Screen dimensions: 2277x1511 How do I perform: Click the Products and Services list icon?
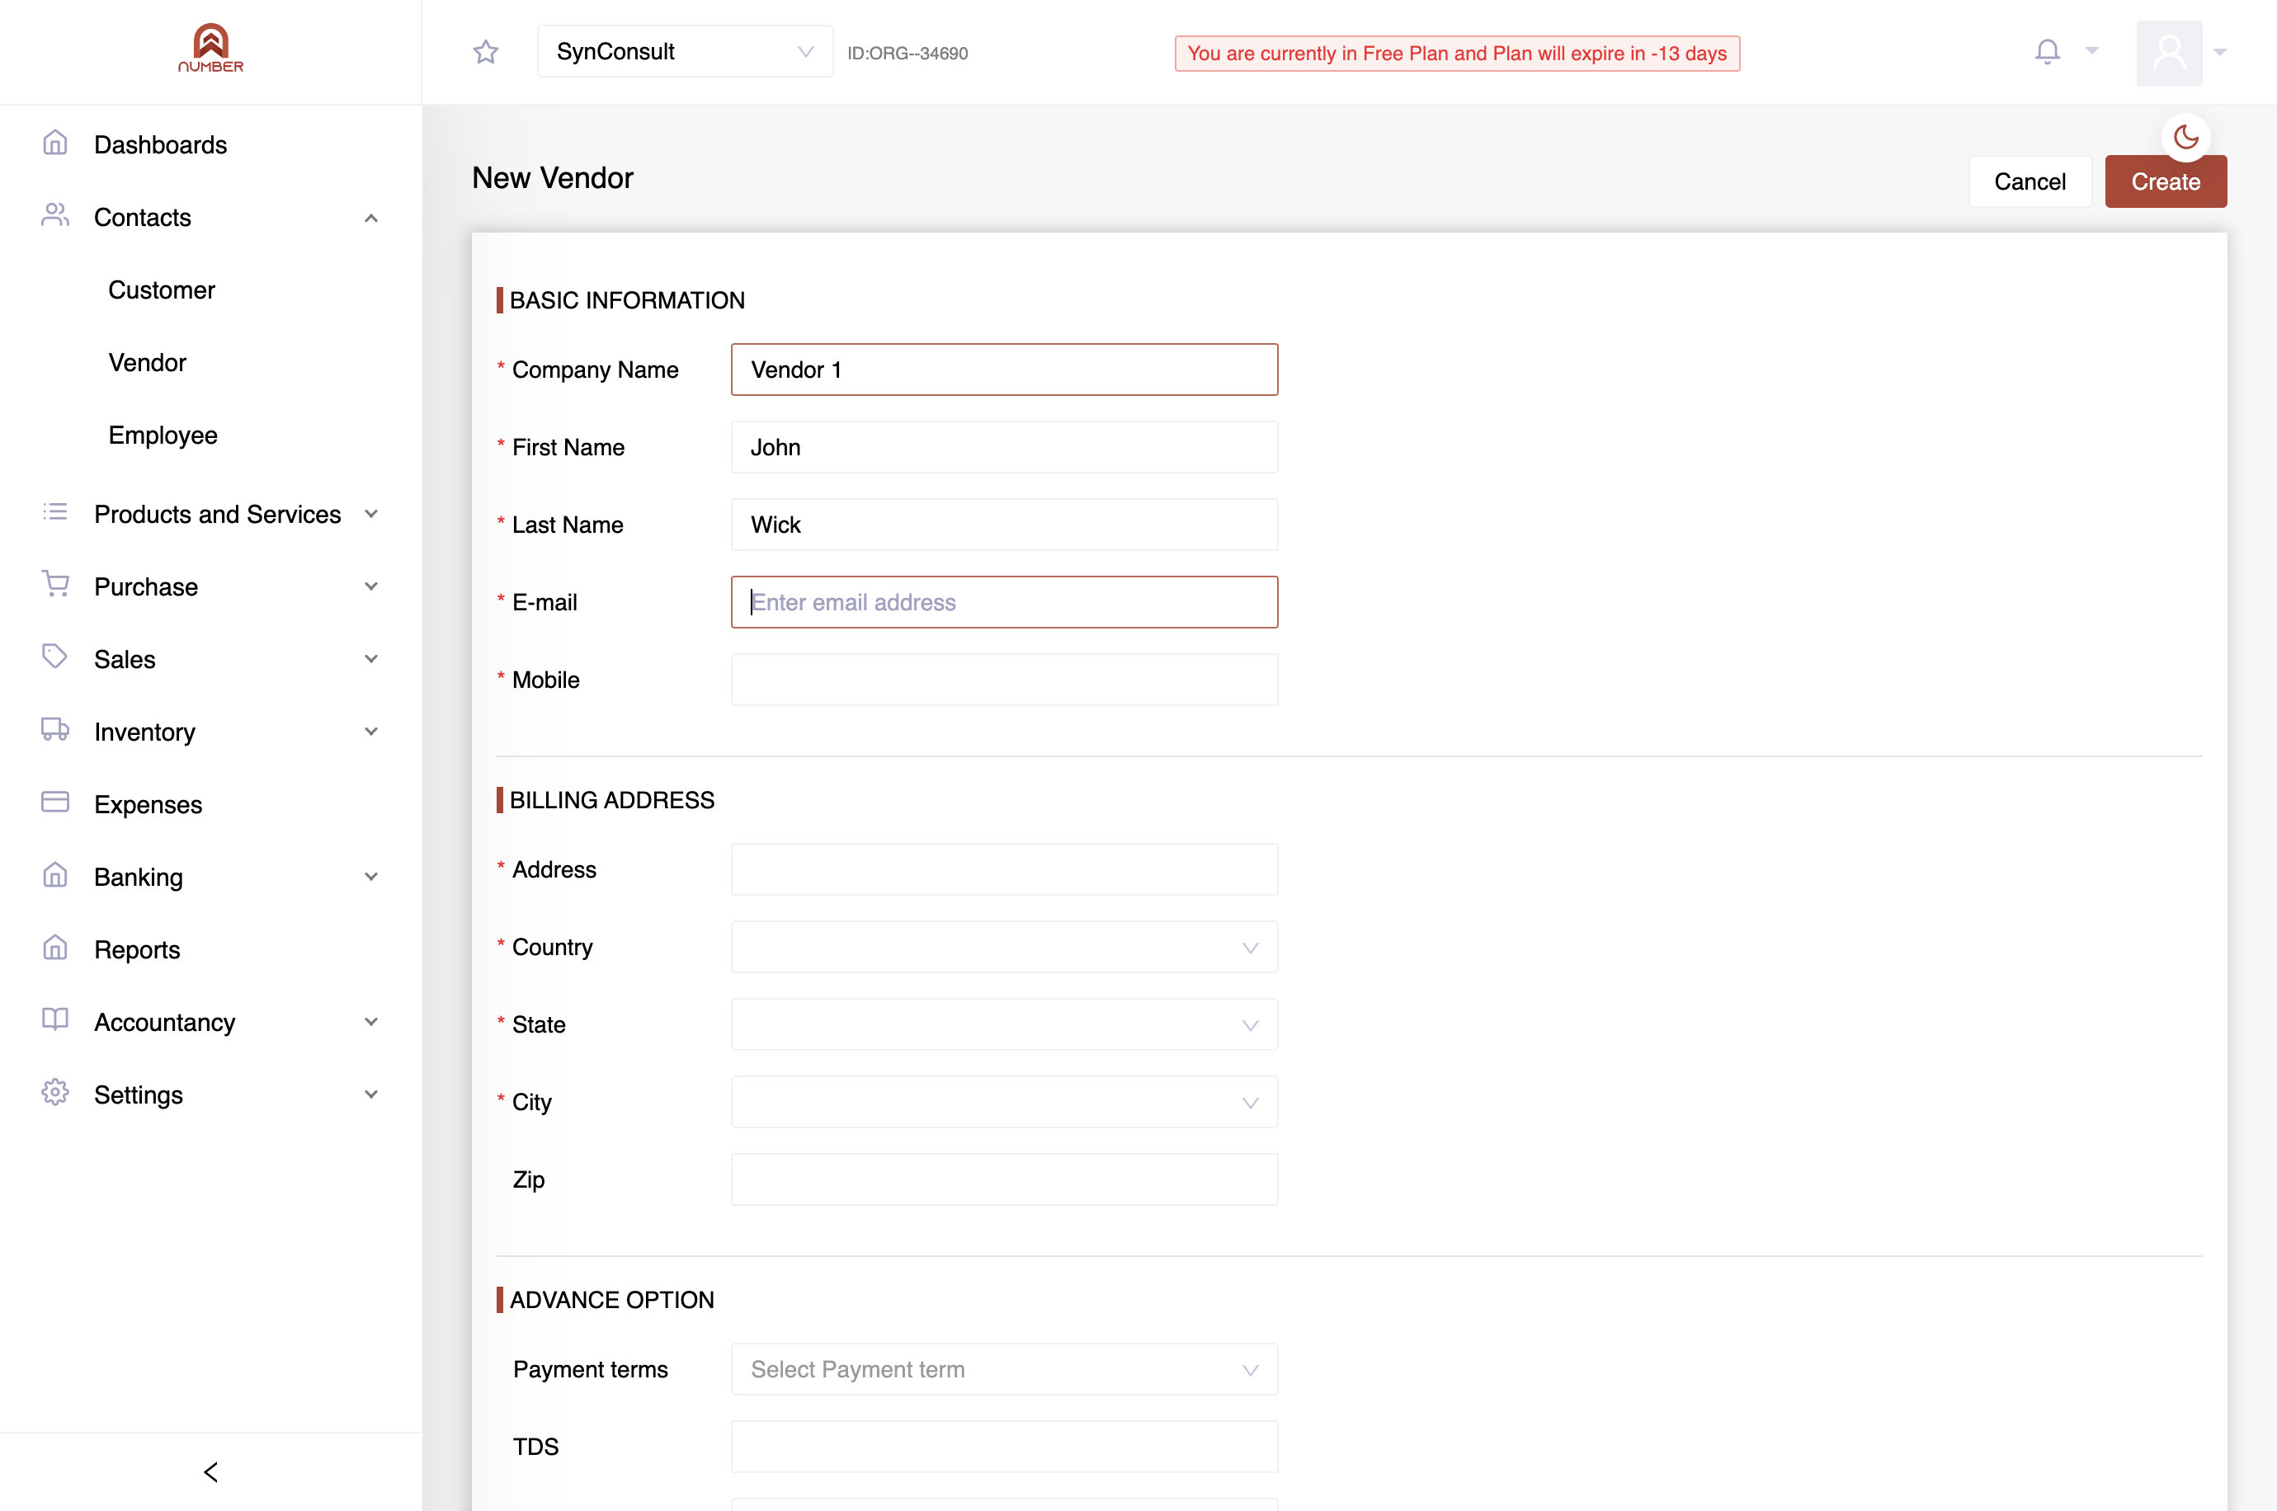click(x=55, y=513)
